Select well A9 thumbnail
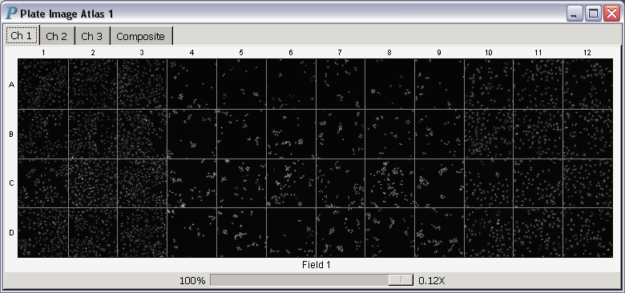 439,83
